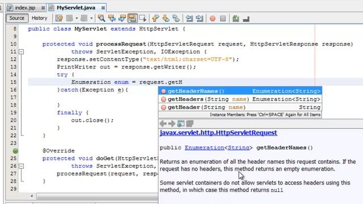Close the MyServlet.java tab
Screen dimensions: 363x204
(x=103, y=8)
